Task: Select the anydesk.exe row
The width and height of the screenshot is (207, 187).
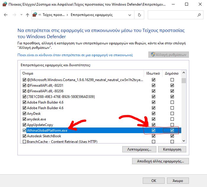Action: 102,119
